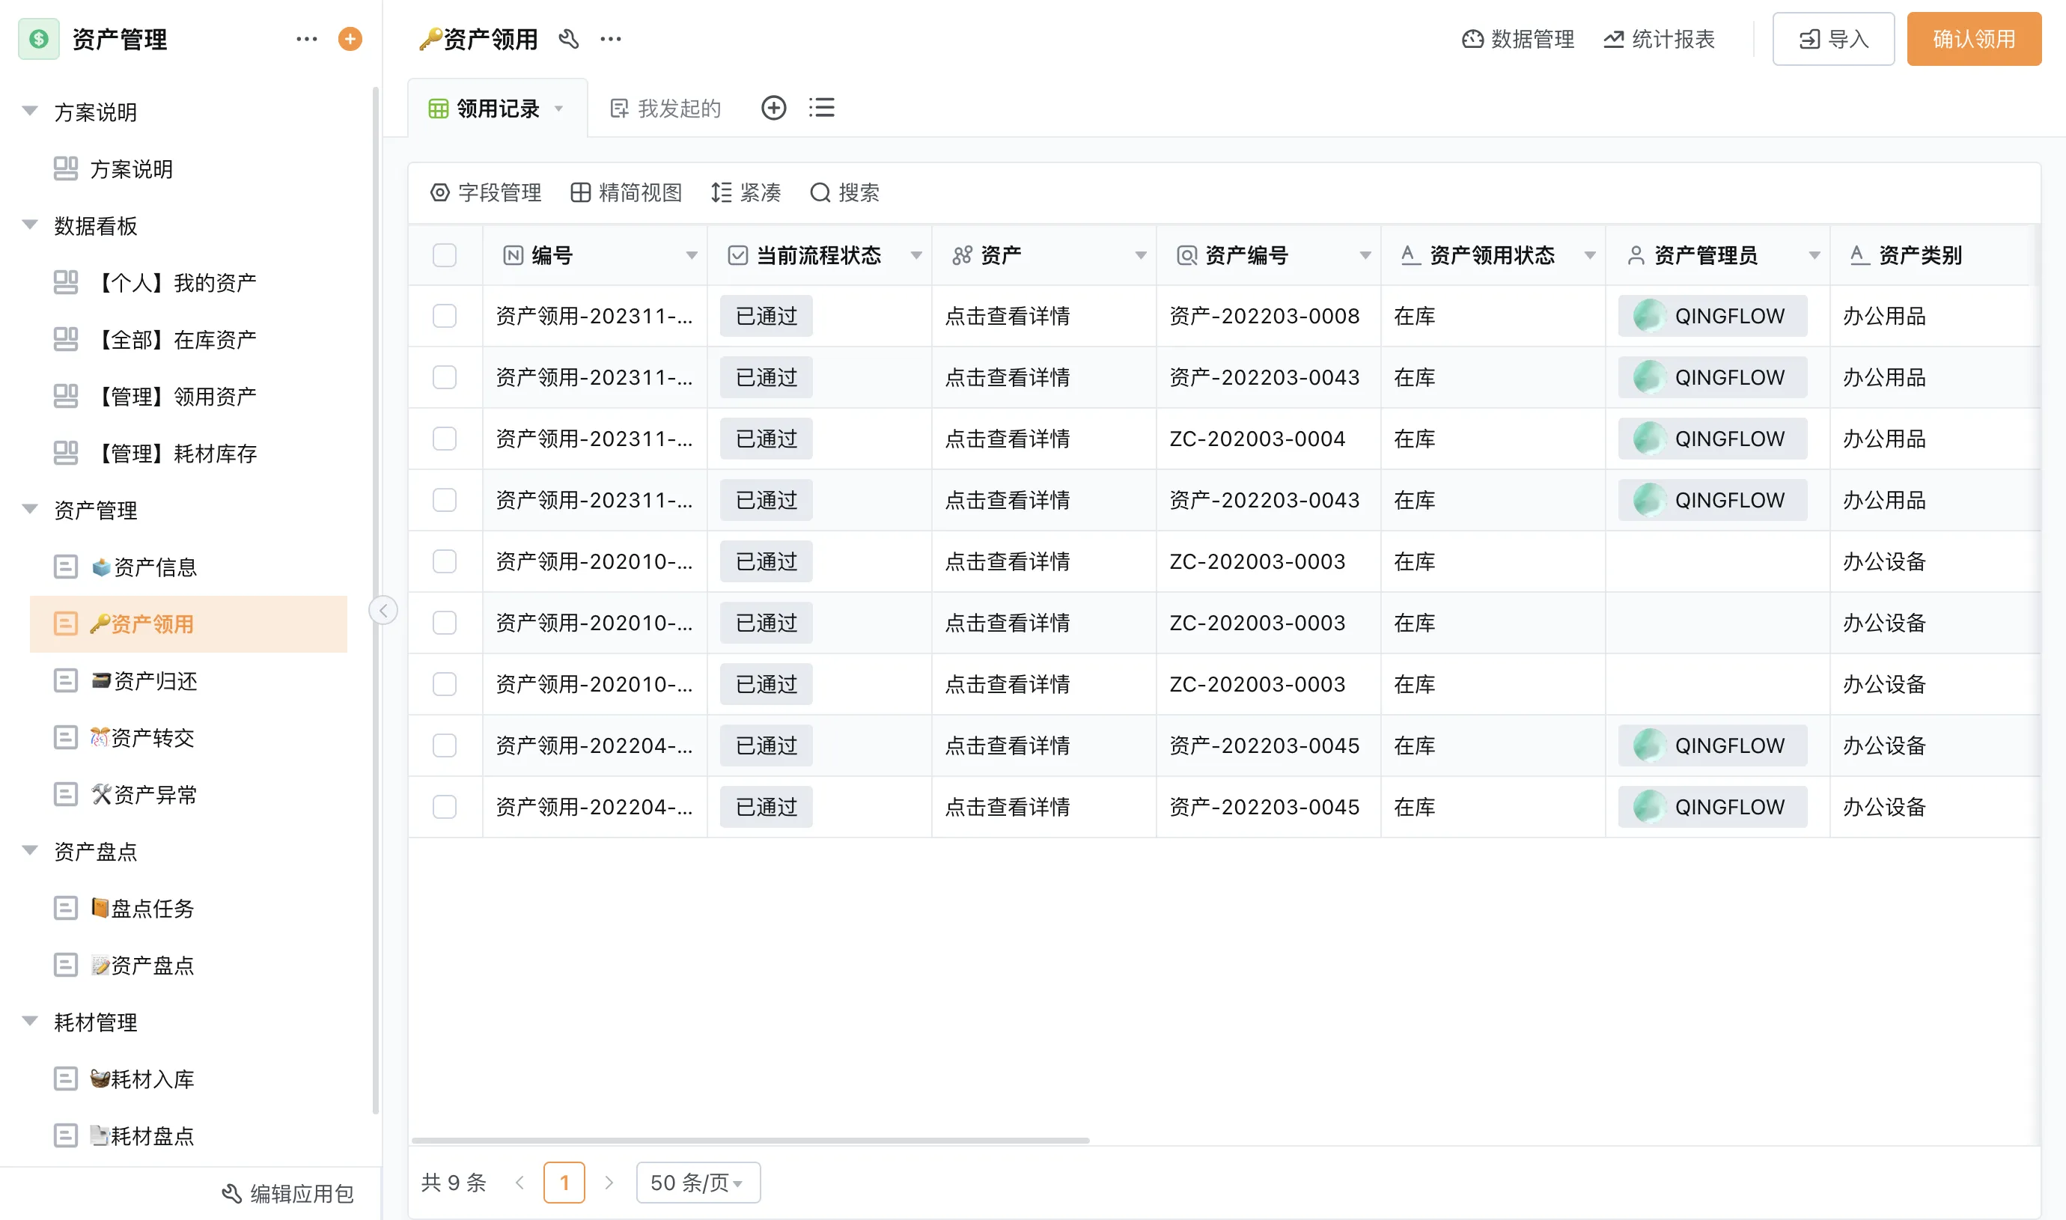Viewport: 2066px width, 1220px height.
Task: Open 【个人】我的资产 dashboard
Action: click(189, 283)
